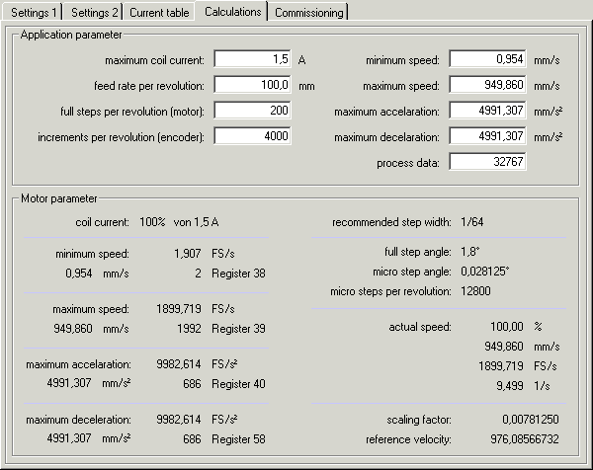Click the 'reference velocity:' label

click(408, 439)
